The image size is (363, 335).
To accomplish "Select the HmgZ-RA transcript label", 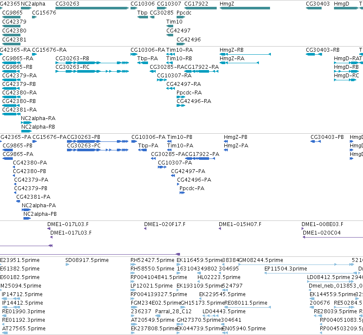I will tap(232, 59).
